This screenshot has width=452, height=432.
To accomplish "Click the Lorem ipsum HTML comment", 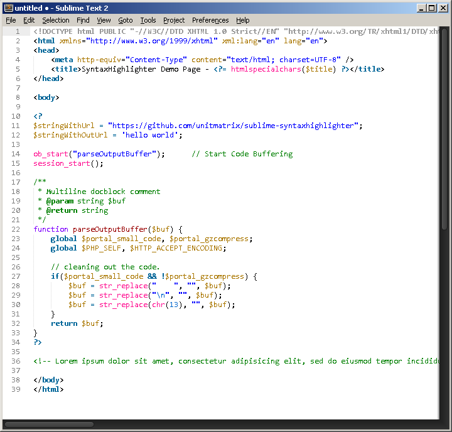I will (x=236, y=361).
